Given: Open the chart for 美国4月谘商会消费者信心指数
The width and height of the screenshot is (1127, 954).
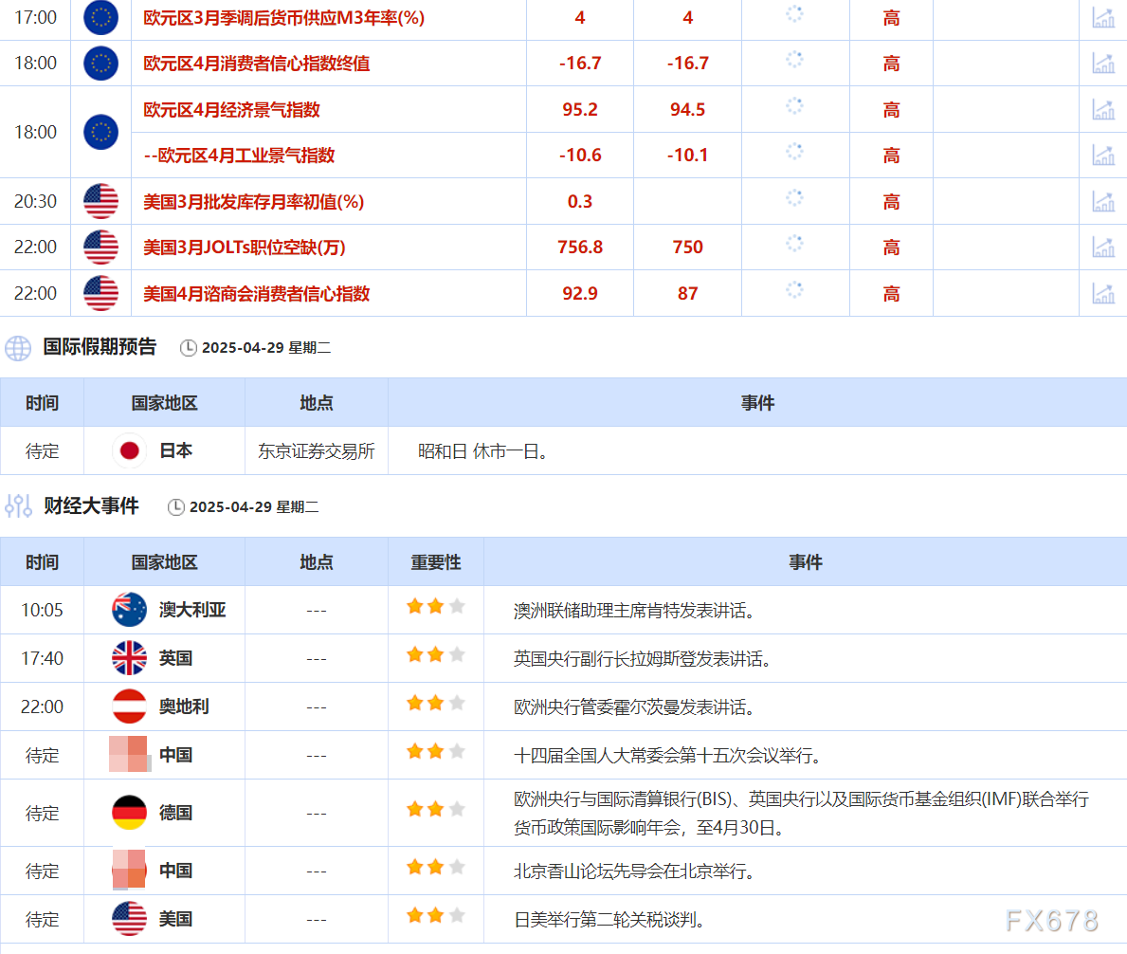Looking at the screenshot, I should pos(1103,293).
